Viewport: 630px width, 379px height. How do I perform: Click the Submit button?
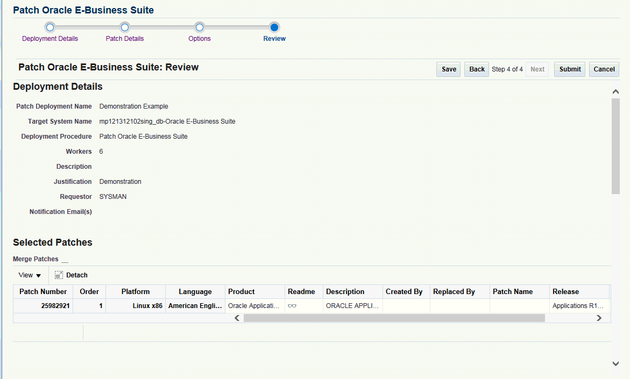(x=570, y=69)
